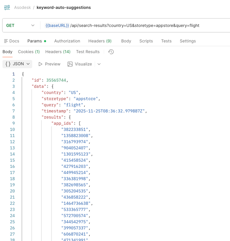
Task: Open the response history clock icon
Action: pyautogui.click(x=111, y=52)
